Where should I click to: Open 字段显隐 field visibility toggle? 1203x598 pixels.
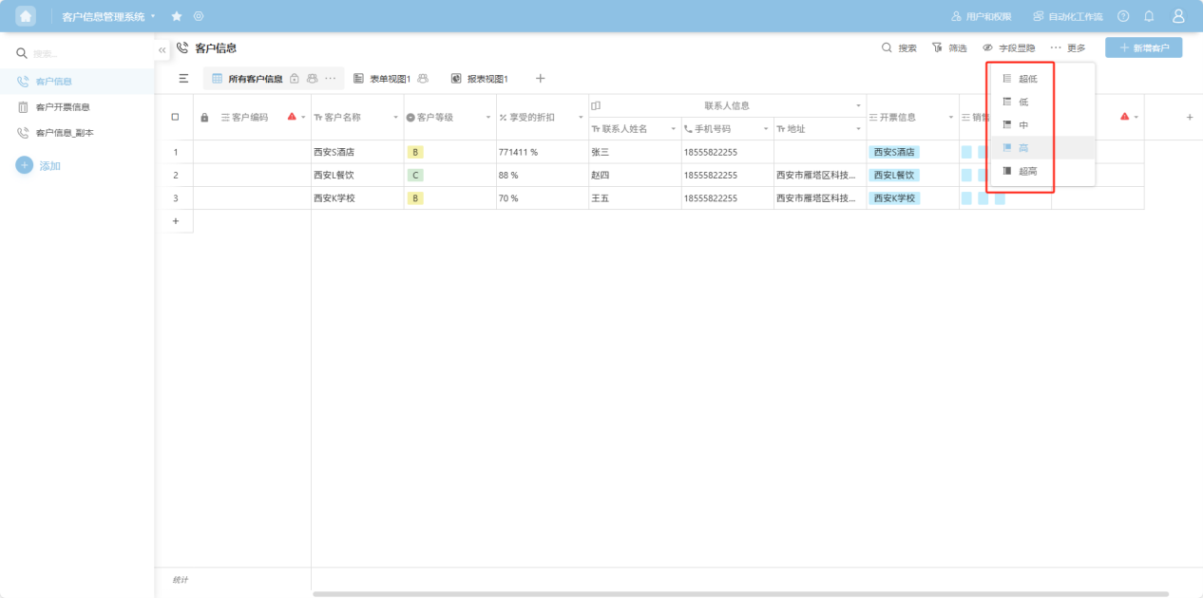click(x=1008, y=47)
